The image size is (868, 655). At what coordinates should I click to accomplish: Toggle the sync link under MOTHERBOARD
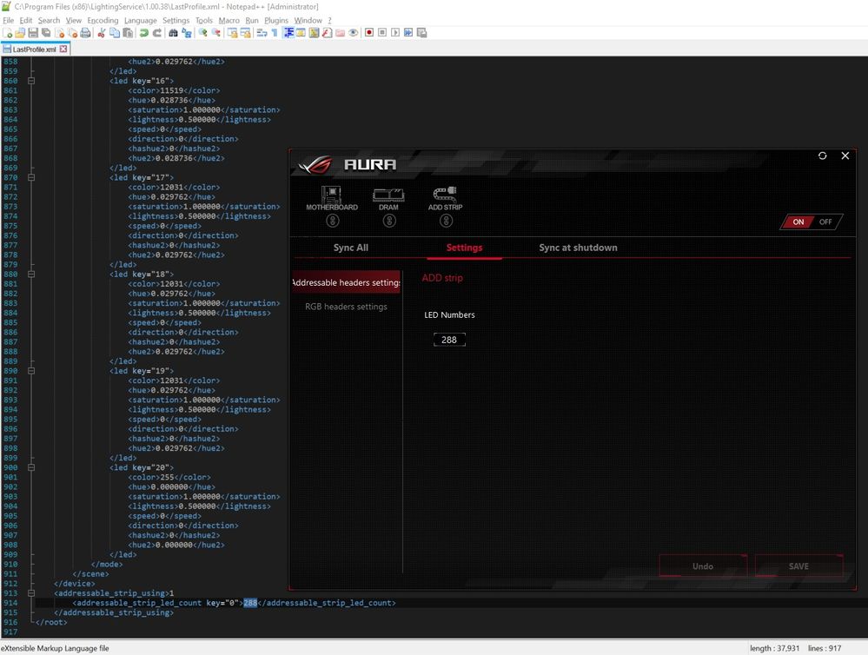332,221
